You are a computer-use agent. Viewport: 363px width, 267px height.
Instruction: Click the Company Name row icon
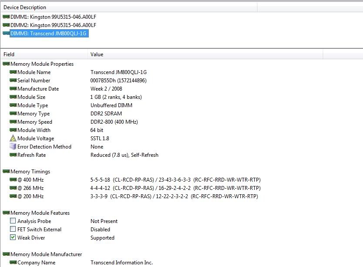pyautogui.click(x=13, y=262)
